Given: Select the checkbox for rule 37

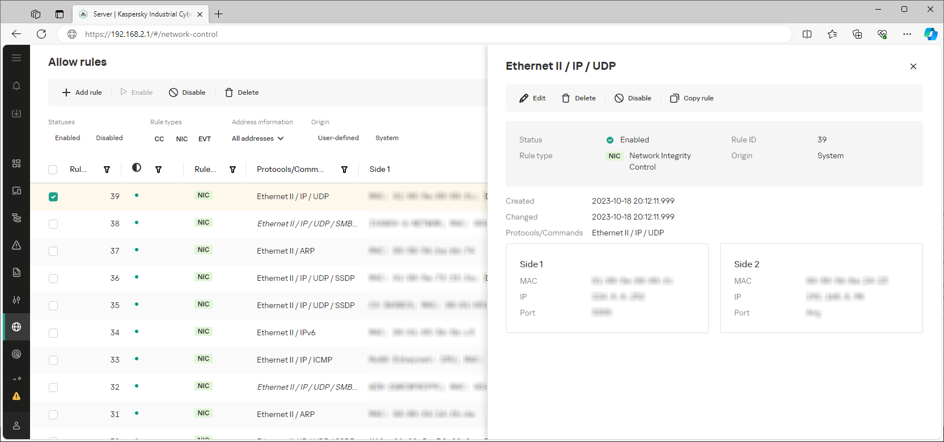Looking at the screenshot, I should [53, 251].
